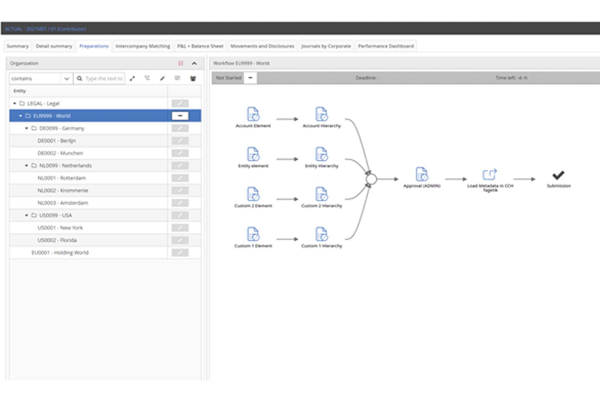Select EU0001 - Holding World entity
Viewport: 600px width, 400px height.
click(60, 253)
